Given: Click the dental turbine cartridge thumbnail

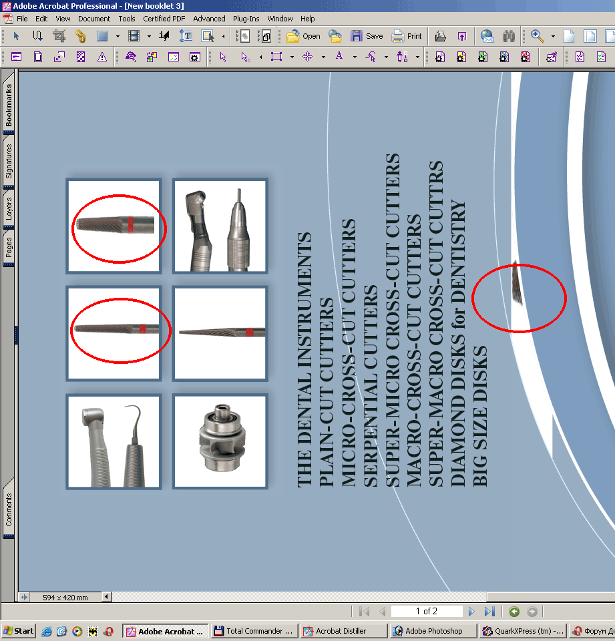Looking at the screenshot, I should [220, 441].
